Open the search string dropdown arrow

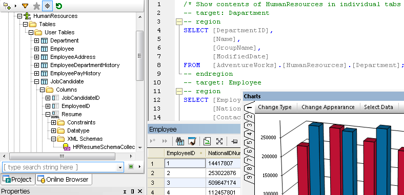120,167
